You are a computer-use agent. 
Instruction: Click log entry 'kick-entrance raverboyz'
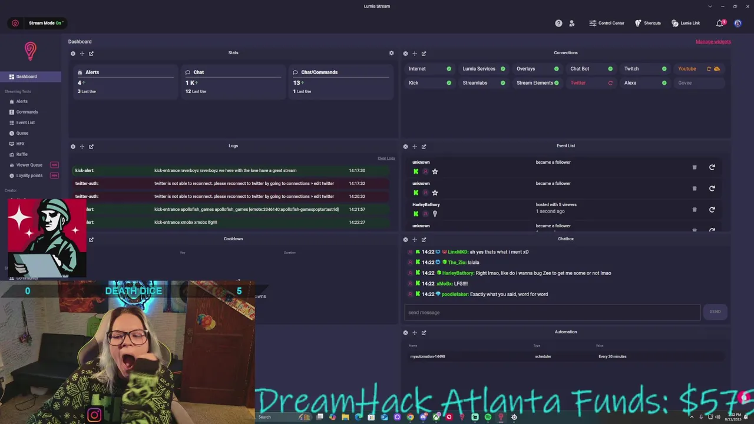[x=231, y=171]
